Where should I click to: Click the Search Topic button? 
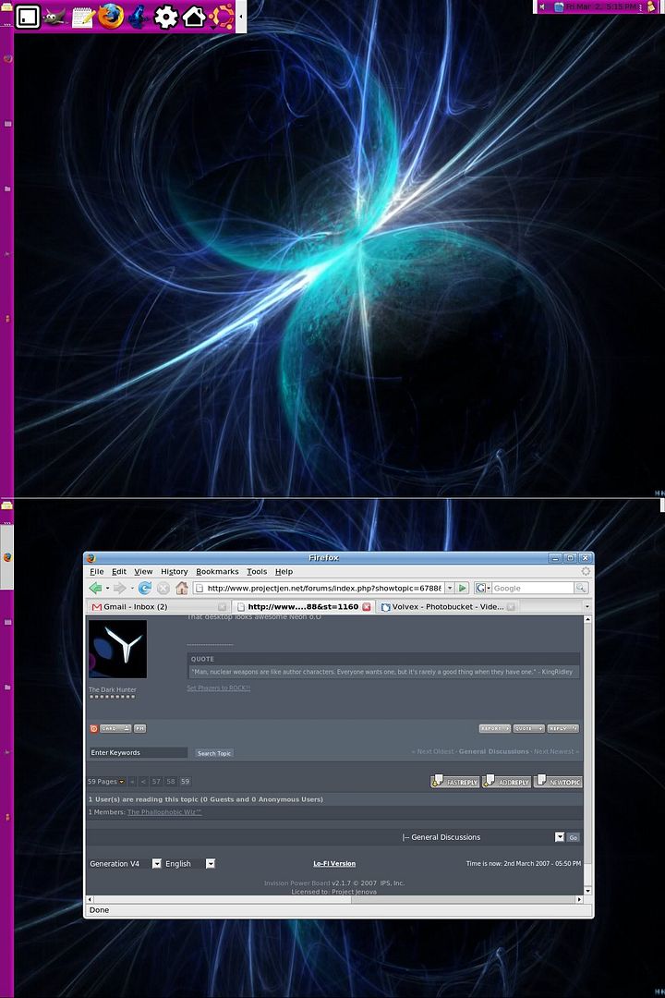[x=214, y=753]
